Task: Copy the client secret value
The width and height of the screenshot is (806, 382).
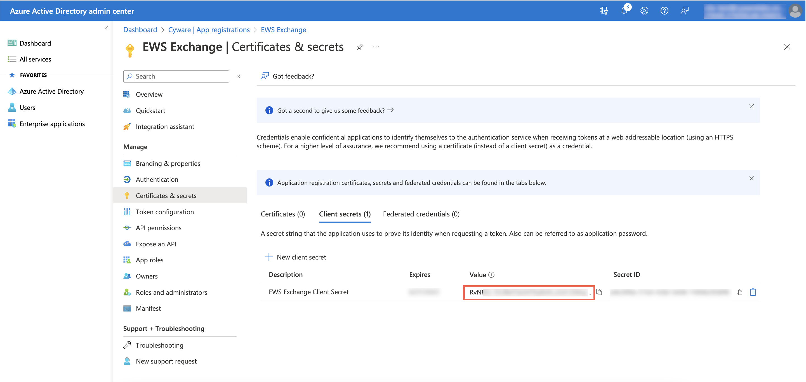Action: 599,292
